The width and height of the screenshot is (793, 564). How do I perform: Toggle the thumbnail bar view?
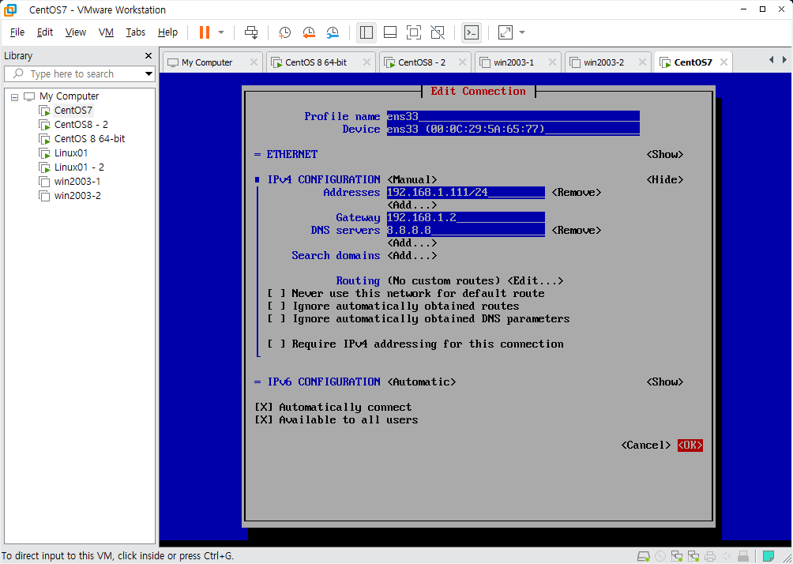[390, 32]
